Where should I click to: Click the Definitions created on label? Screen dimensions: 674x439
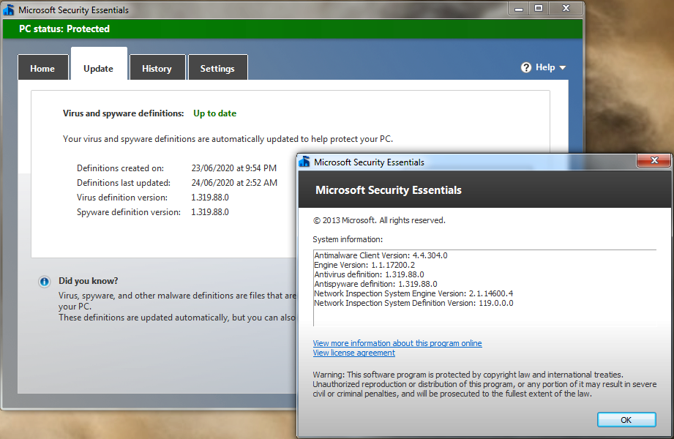(120, 168)
